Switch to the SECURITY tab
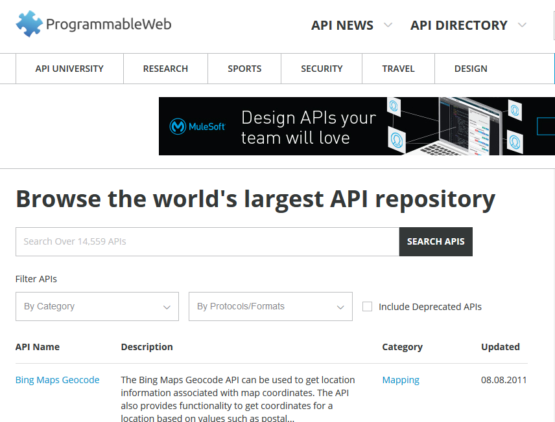Screen dimensions: 555x422 [x=322, y=69]
